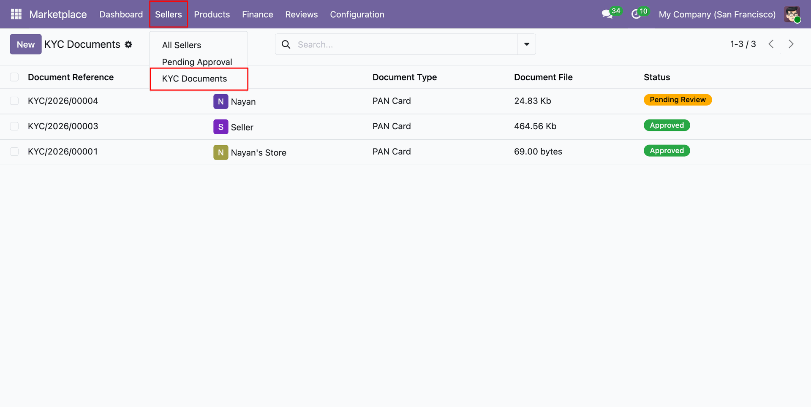This screenshot has height=407, width=811.
Task: Tick the select-all checkbox in the header
Action: pyautogui.click(x=14, y=77)
